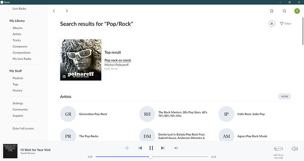Open The Rock Masters, 80s Pop Stars artist name
This screenshot has width=304, height=161.
point(183,114)
